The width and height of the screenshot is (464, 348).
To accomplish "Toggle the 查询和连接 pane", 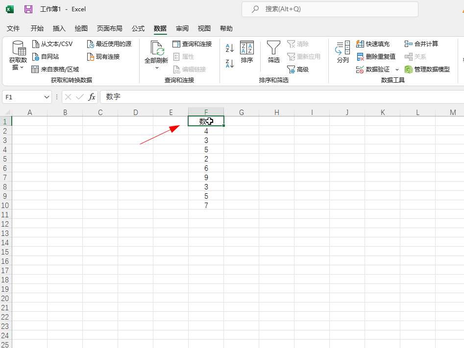I will pos(192,44).
